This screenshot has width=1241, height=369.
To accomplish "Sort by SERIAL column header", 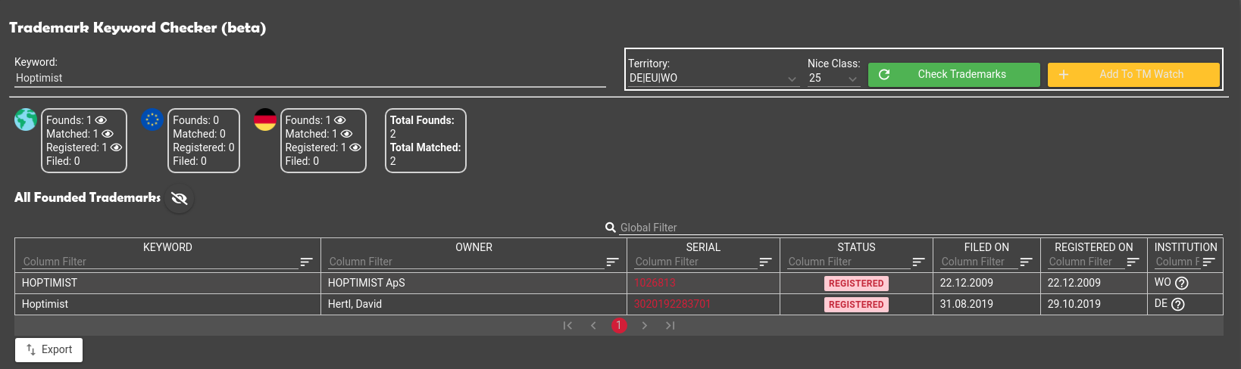I will 703,247.
